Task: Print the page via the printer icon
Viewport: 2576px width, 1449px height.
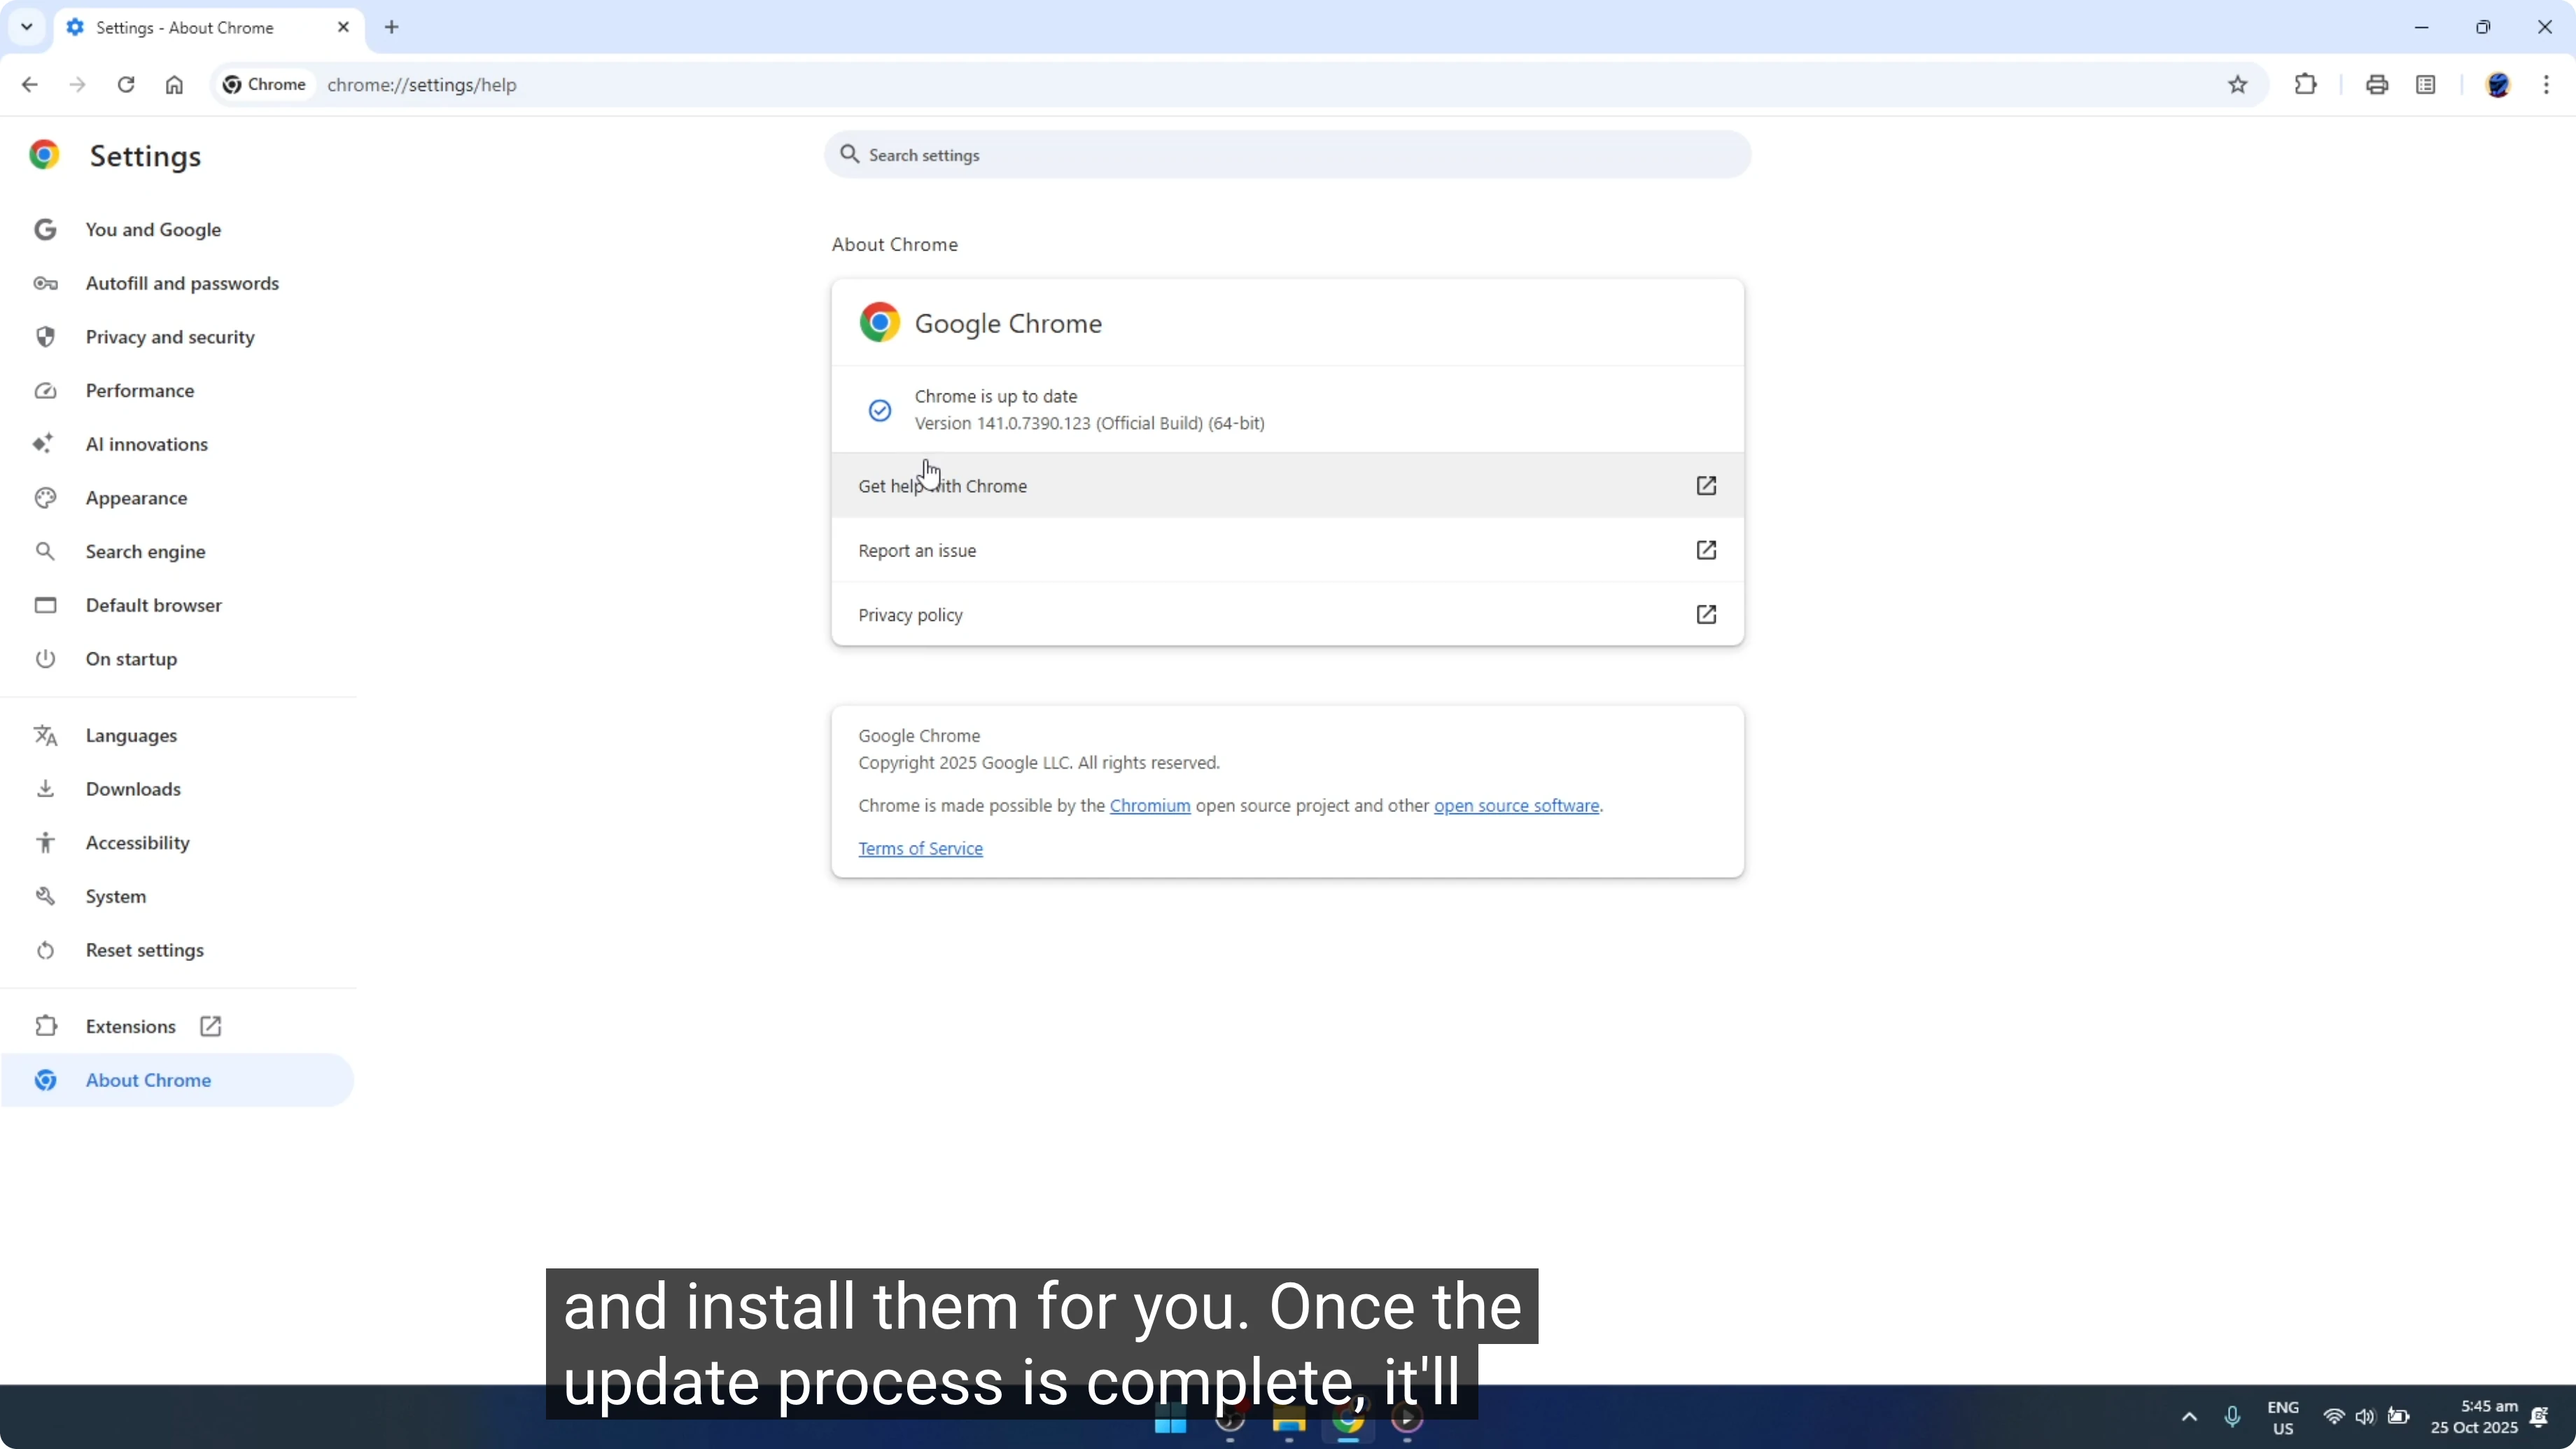Action: [2377, 84]
